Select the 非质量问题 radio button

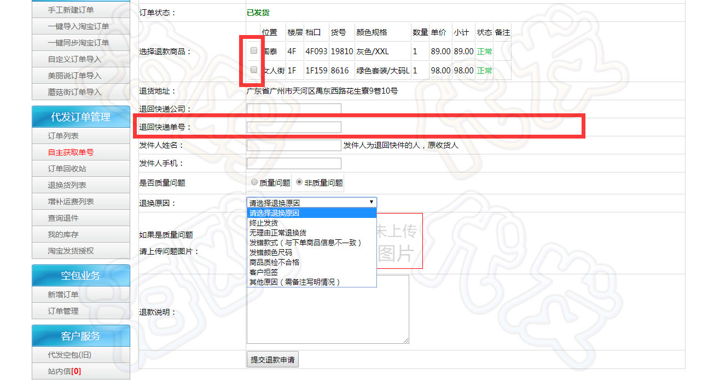pyautogui.click(x=299, y=182)
